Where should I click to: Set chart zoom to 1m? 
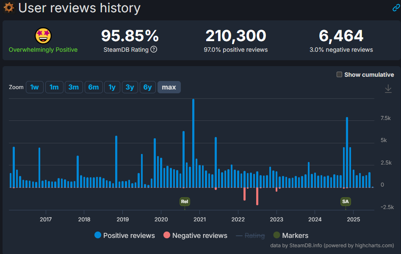coord(54,87)
